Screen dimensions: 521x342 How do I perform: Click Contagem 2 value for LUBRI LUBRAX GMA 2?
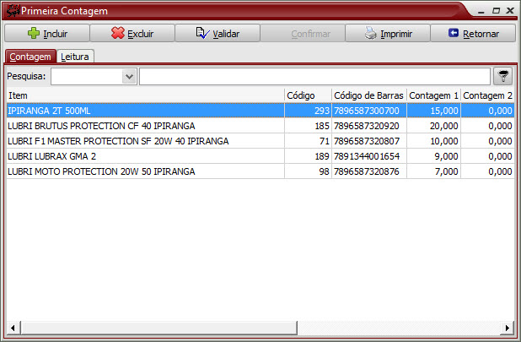tap(487, 156)
